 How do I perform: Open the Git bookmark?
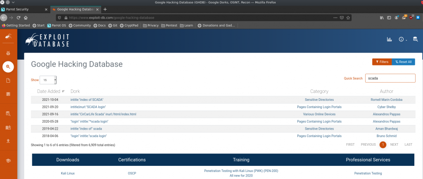[113, 26]
